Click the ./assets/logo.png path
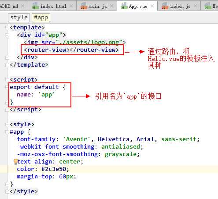This screenshot has width=218, height=199. point(89,43)
